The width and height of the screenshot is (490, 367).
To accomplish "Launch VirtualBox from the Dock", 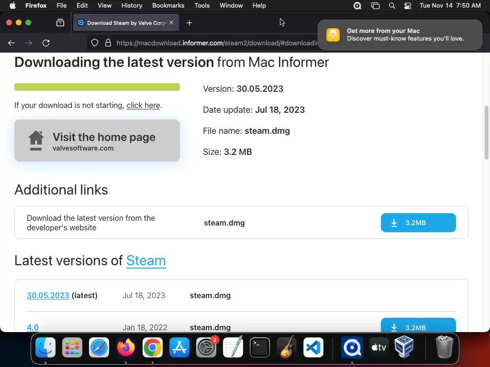I will click(404, 347).
